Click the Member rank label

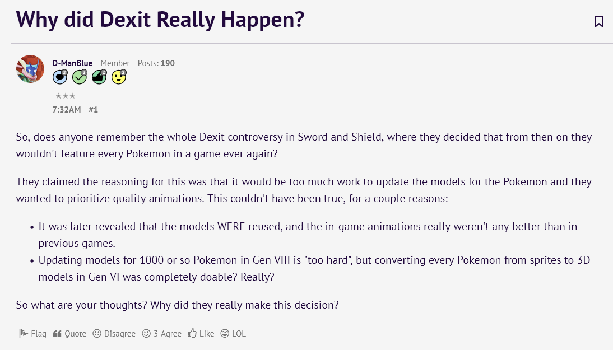click(x=115, y=63)
